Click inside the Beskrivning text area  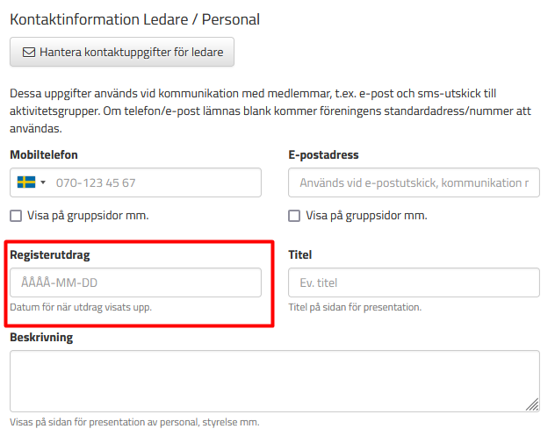[275, 382]
